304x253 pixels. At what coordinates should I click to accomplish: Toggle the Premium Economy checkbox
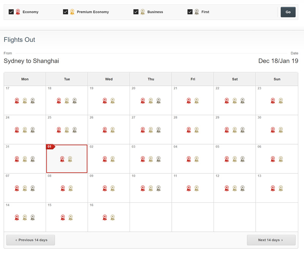(65, 12)
